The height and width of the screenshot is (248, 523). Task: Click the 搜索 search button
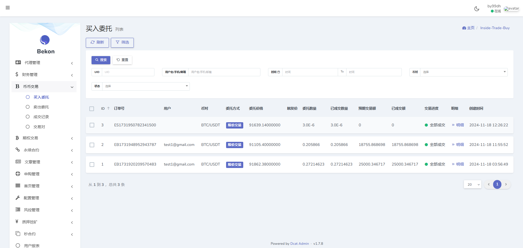tap(101, 60)
